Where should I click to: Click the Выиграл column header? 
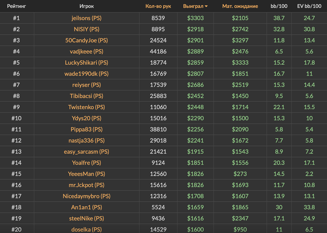[193, 6]
